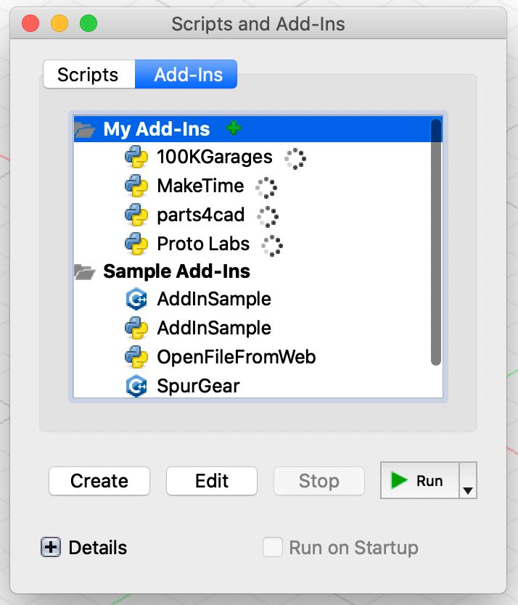Toggle the Run on Startup checkbox
This screenshot has width=518, height=605.
273,547
